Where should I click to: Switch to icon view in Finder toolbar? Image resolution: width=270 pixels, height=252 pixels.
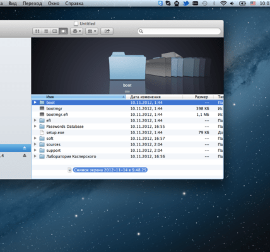point(37,31)
